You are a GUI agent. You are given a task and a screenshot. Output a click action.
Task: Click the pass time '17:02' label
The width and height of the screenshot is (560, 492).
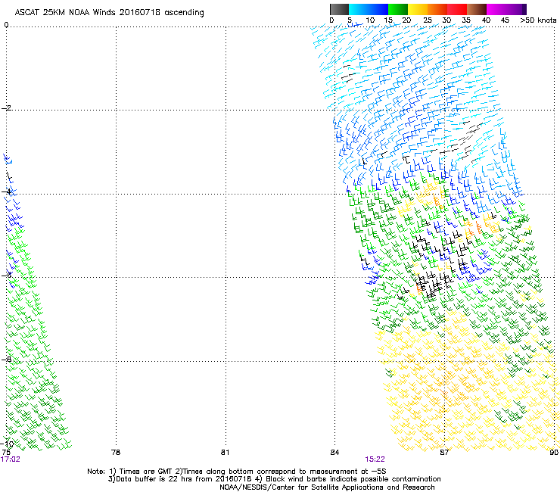[x=11, y=459]
